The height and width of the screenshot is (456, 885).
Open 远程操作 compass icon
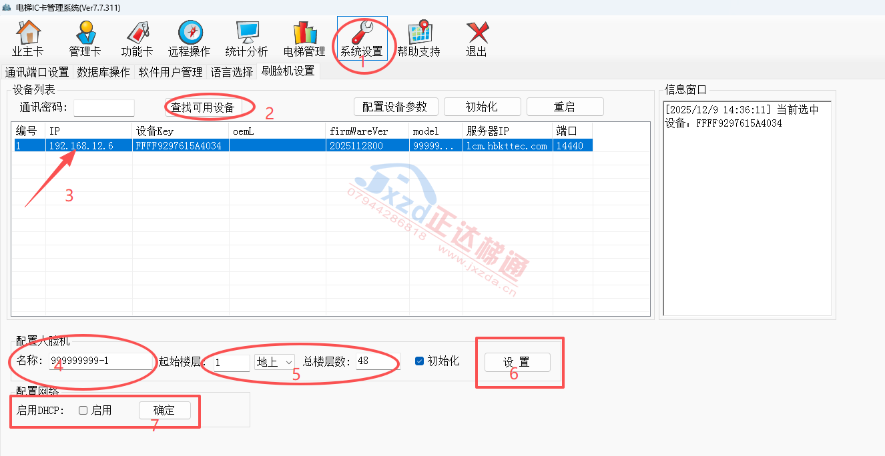(x=190, y=33)
